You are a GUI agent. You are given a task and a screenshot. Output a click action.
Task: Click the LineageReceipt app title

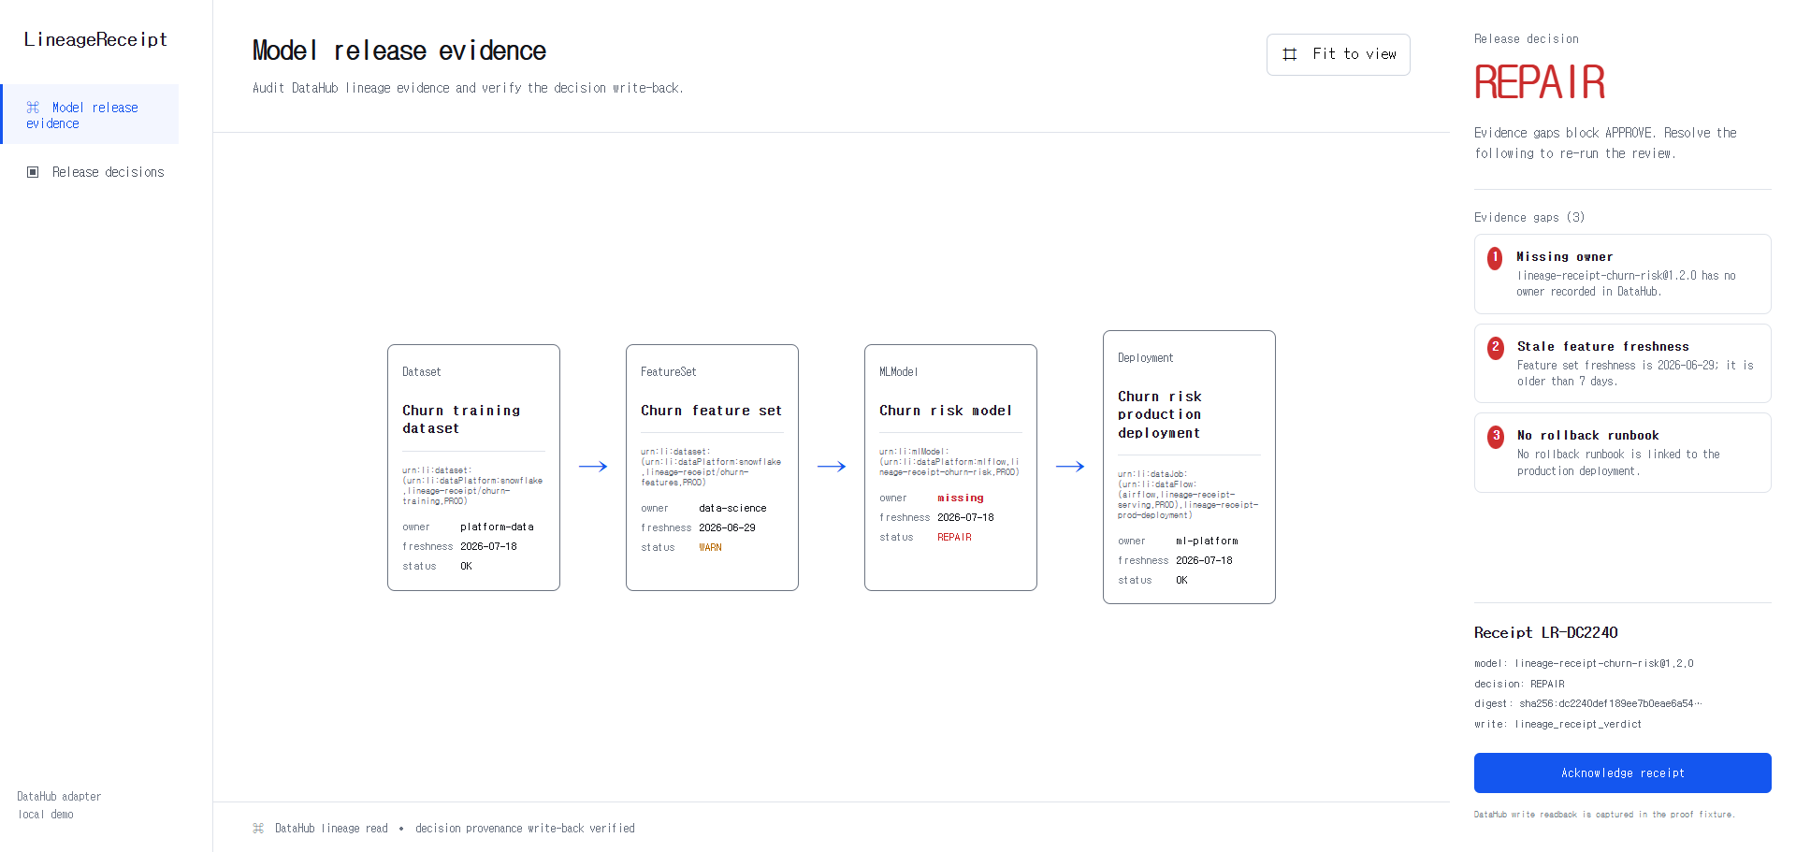(x=95, y=39)
